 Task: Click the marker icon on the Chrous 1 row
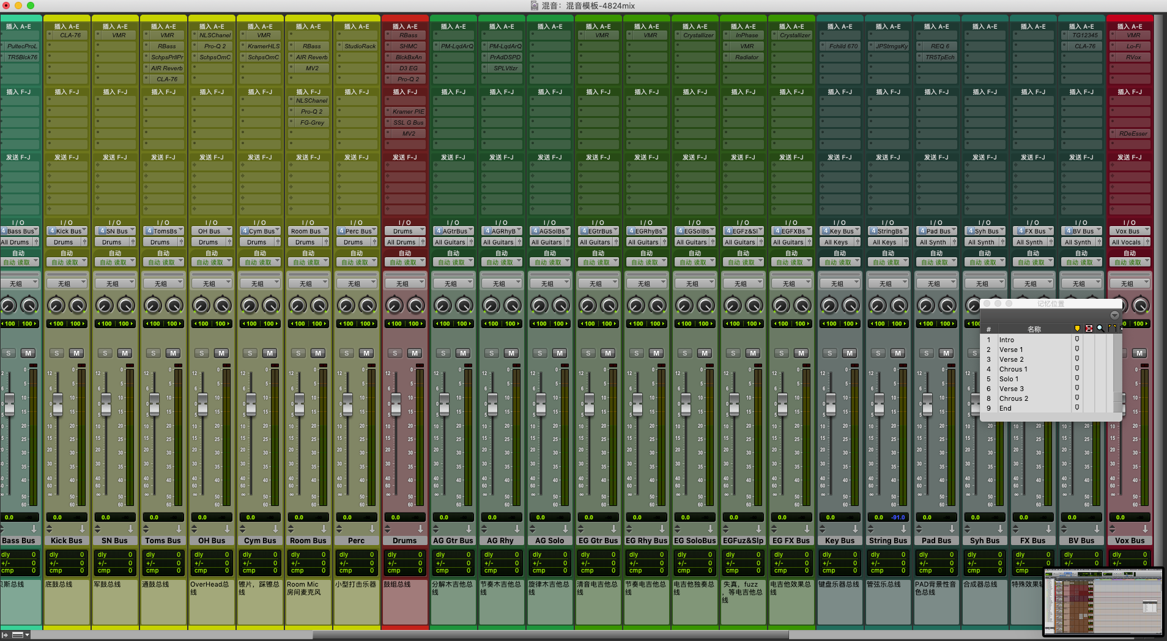click(1077, 368)
